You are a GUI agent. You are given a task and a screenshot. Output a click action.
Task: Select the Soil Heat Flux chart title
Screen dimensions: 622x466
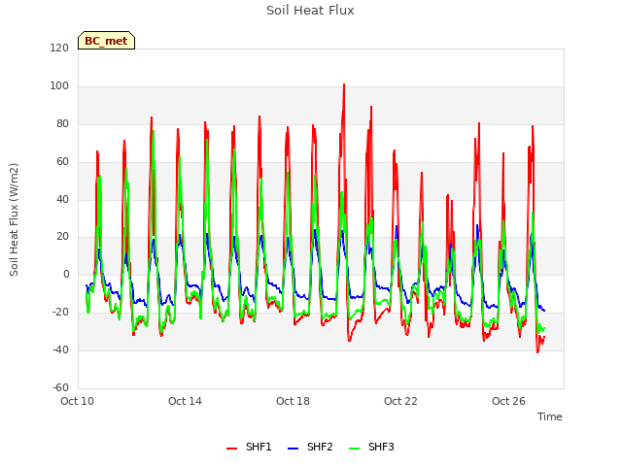click(310, 11)
